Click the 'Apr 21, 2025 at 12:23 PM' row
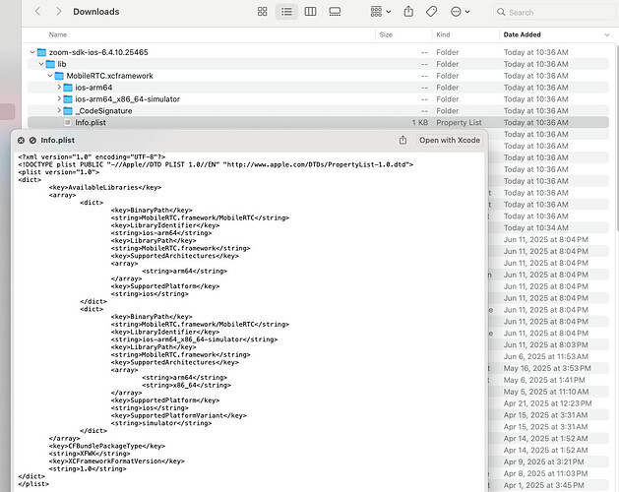Screen dimensions: 619x492 point(547,403)
